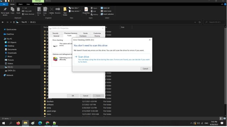227x127 pixels.
Task: Switch to the View ribbon tab
Action: 28,4
